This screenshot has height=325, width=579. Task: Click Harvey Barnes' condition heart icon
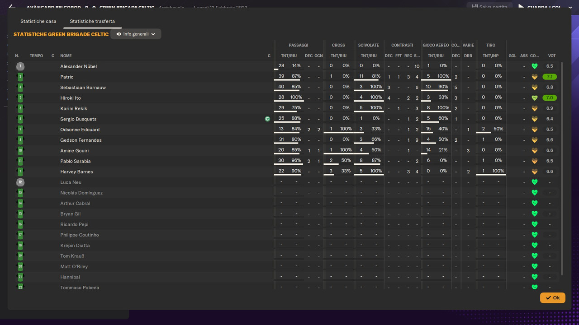pos(534,172)
